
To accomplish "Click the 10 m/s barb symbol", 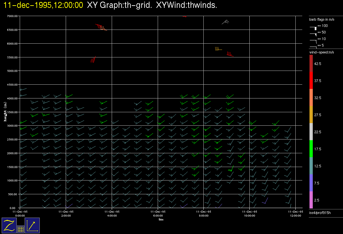I will [x=313, y=40].
